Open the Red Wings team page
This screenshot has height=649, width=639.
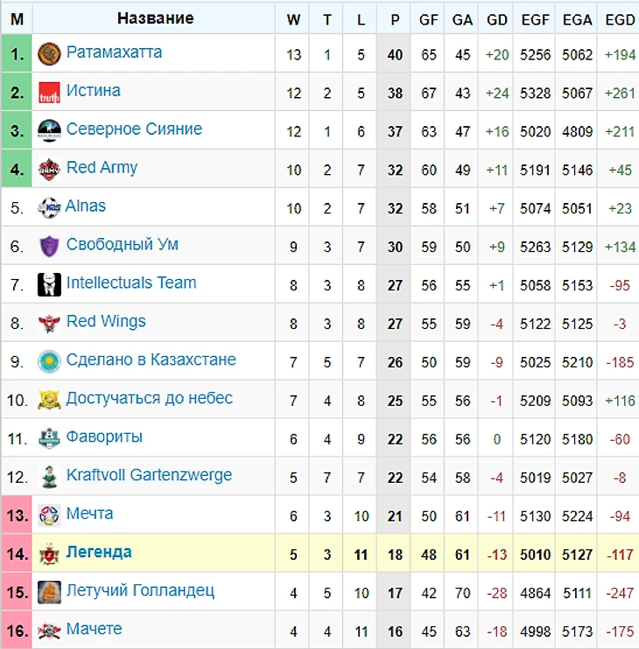coord(106,322)
